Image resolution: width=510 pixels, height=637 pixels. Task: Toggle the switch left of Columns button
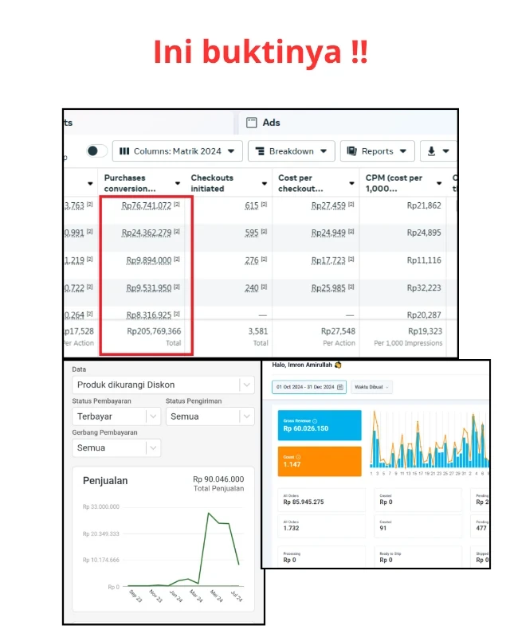[x=96, y=150]
